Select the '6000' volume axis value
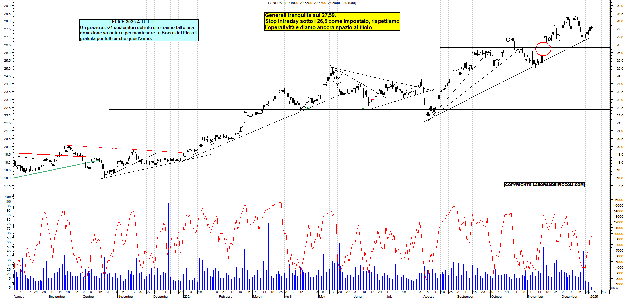This screenshot has width=624, height=298. [x=619, y=256]
